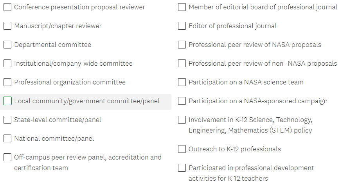This screenshot has height=183, width=340.
Task: Select the Departmental committee checkbox
Action: (x=7, y=45)
